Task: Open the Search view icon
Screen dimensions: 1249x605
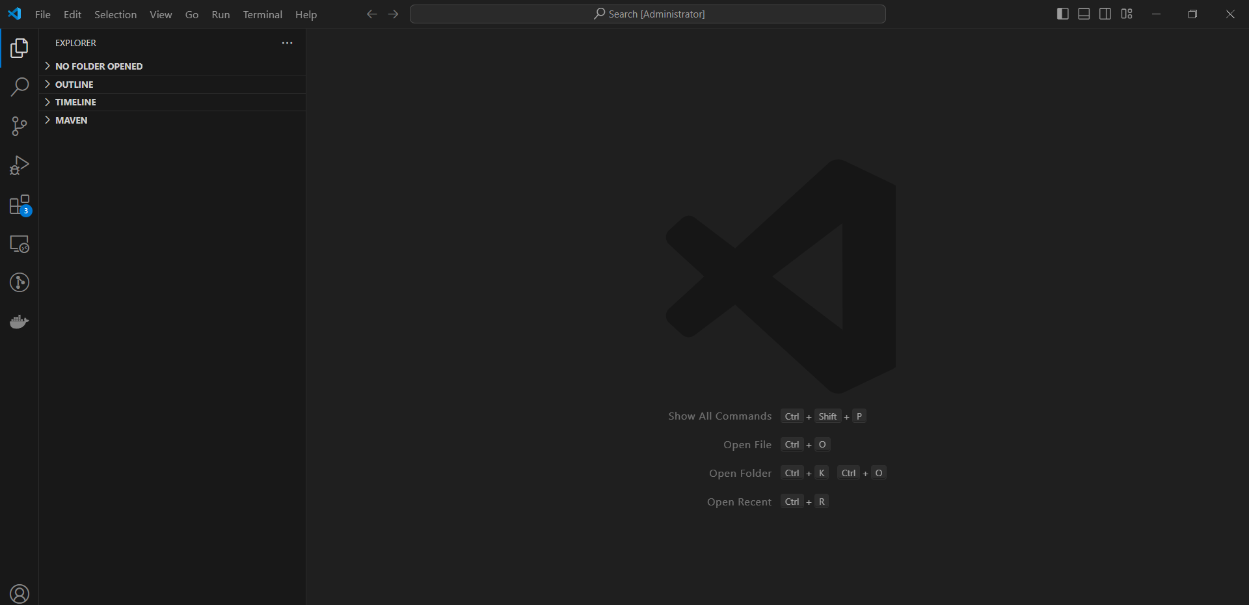Action: click(x=20, y=87)
